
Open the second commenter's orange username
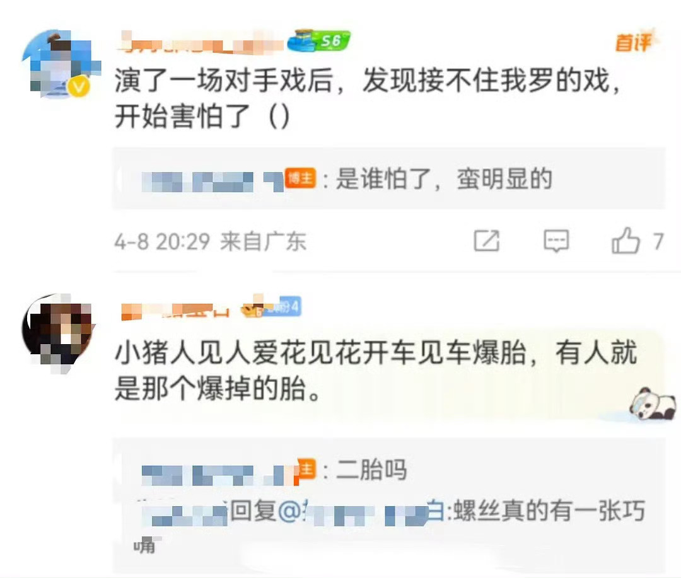[x=175, y=309]
